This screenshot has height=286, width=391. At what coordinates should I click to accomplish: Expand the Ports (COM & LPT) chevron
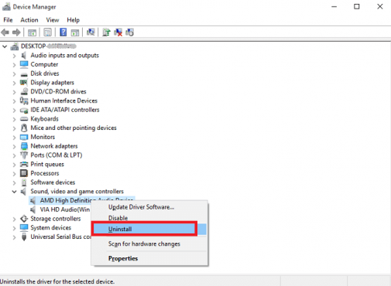point(14,155)
